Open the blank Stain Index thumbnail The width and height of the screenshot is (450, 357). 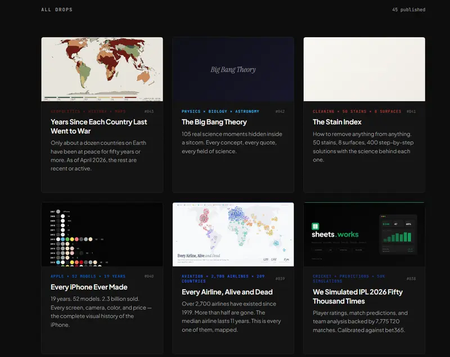(x=364, y=69)
